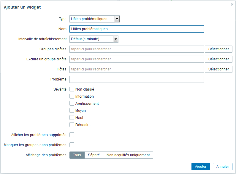Tick the Avertissement severity checkbox
This screenshot has width=236, height=174.
[x=72, y=103]
